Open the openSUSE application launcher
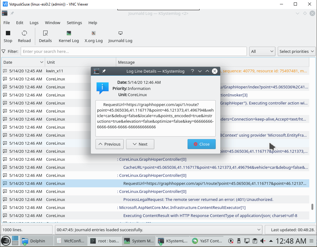 click(x=6, y=241)
